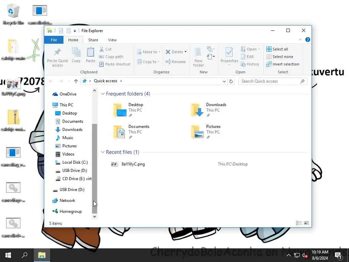Open the Desktop frequent folder
349x262 pixels.
pos(128,110)
